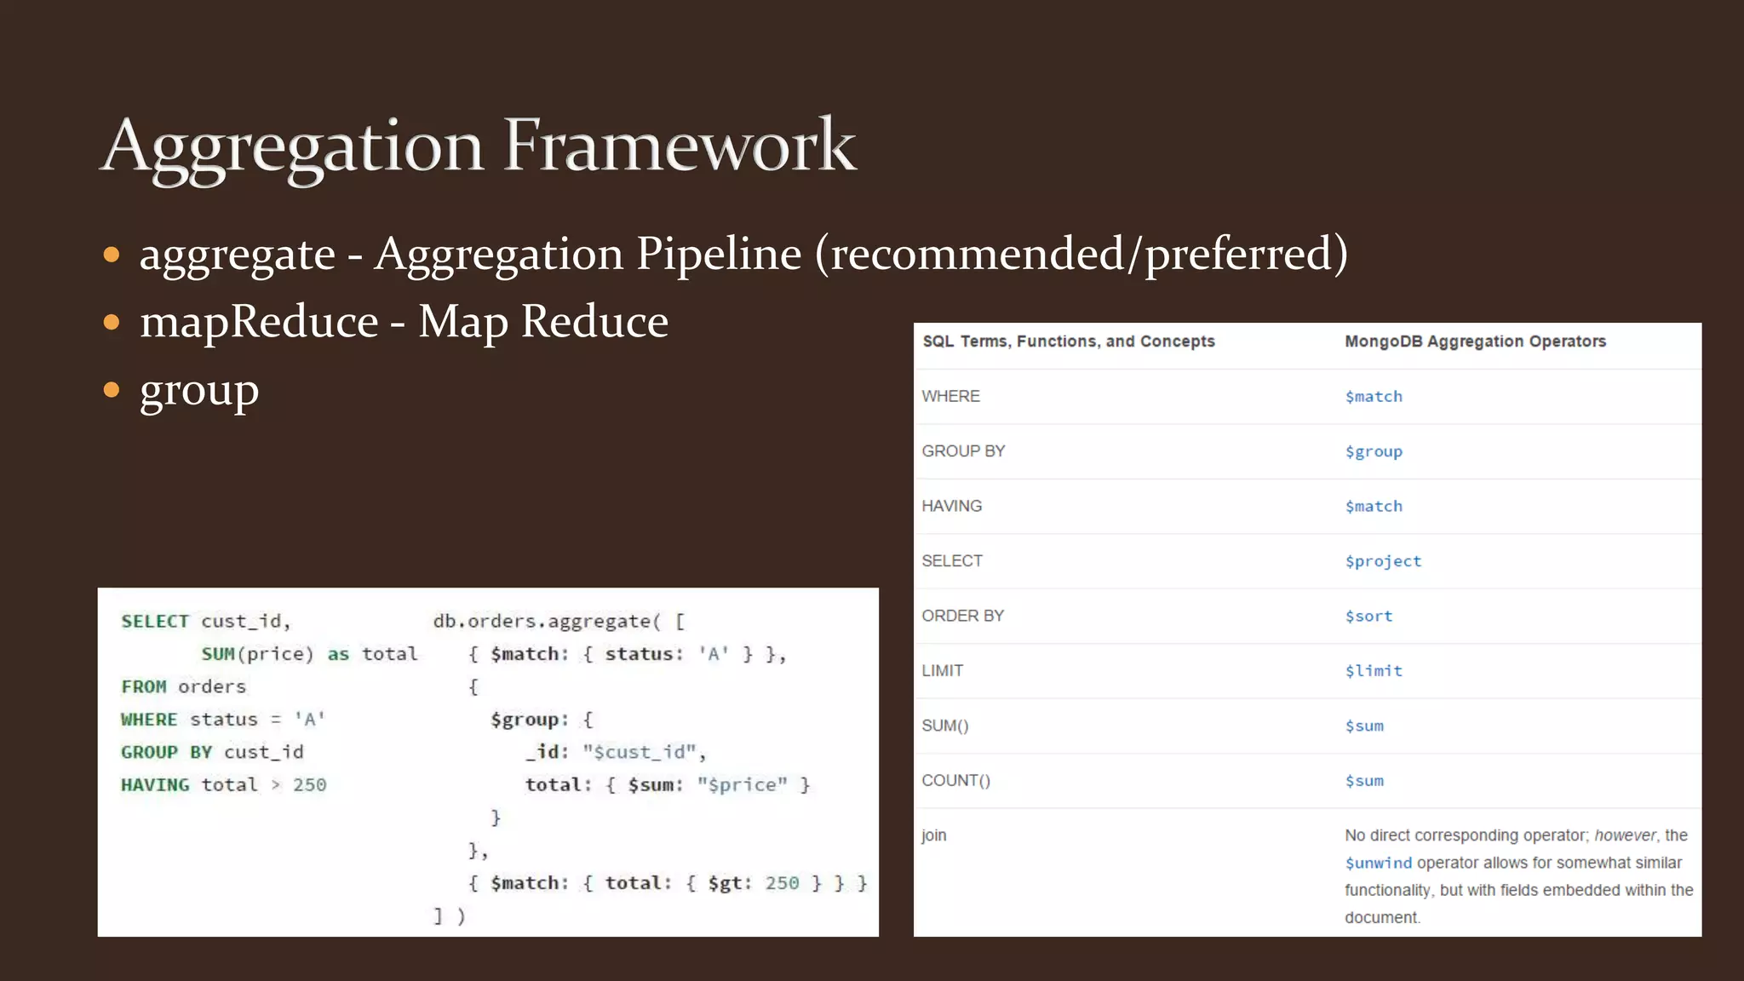Click the $sum link in COUNT() row
This screenshot has height=981, width=1744.
pos(1364,781)
